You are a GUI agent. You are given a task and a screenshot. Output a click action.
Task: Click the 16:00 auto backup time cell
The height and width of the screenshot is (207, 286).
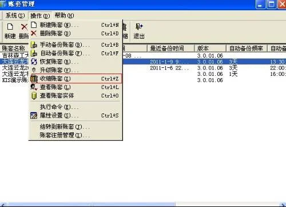tap(278, 74)
